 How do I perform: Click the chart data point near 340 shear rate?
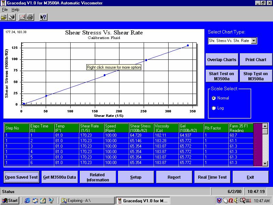188,45
